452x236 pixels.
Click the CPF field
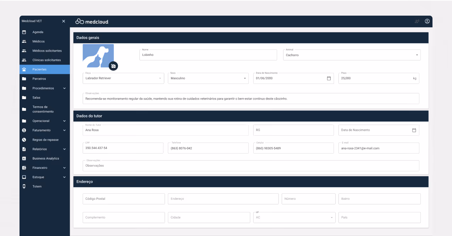point(123,148)
